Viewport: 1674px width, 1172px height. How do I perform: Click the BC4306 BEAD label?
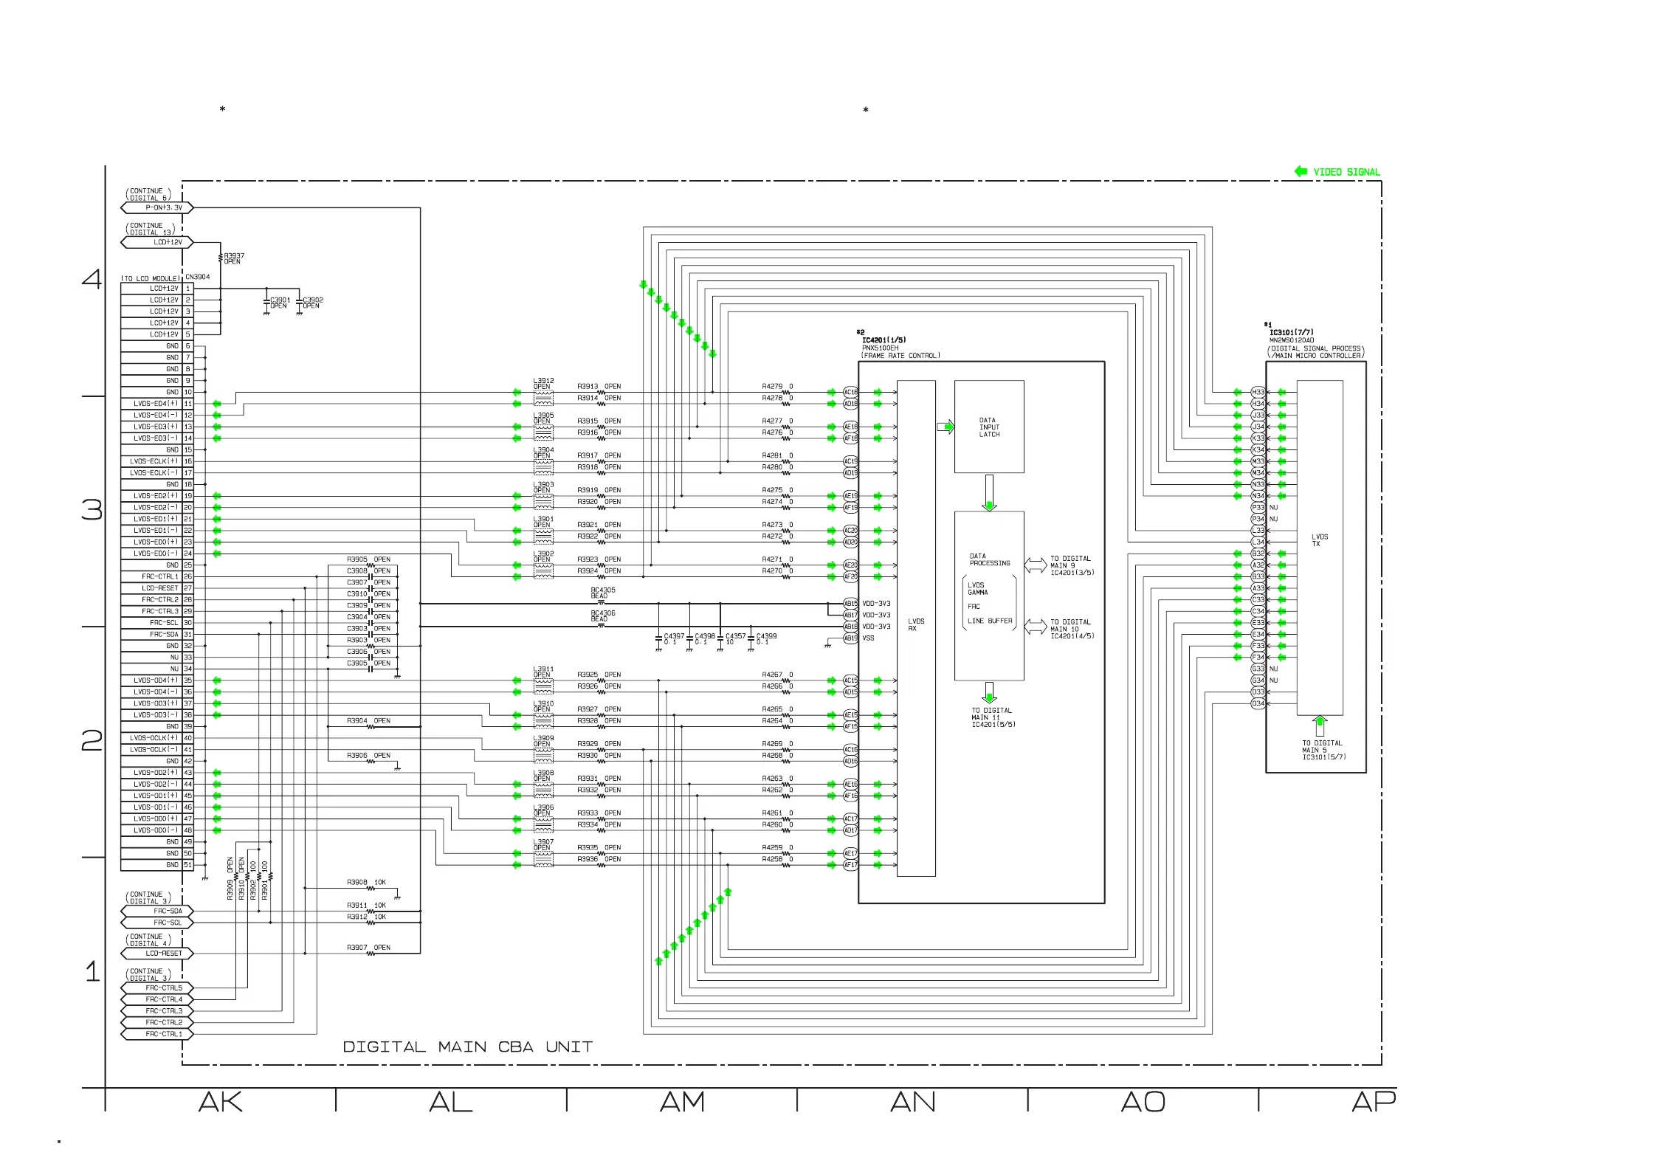pos(602,616)
